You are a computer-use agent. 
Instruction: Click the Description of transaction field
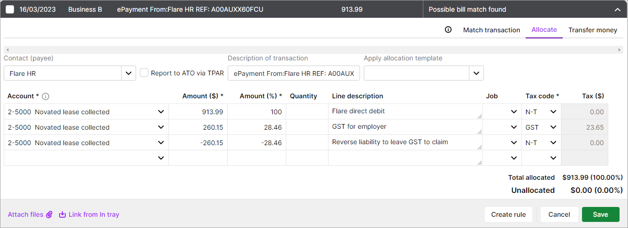(x=294, y=73)
